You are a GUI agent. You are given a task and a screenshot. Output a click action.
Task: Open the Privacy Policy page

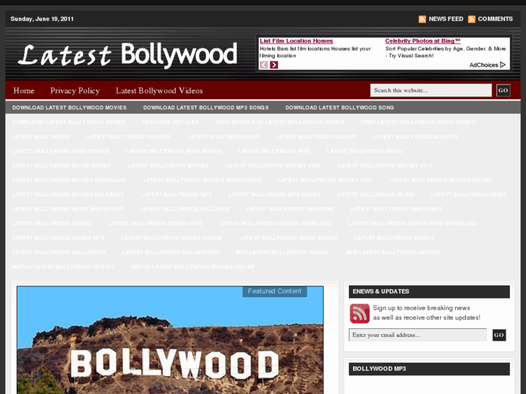[x=75, y=90]
